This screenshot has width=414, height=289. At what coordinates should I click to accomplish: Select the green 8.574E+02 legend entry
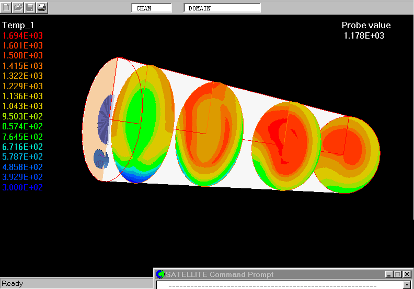pyautogui.click(x=23, y=126)
